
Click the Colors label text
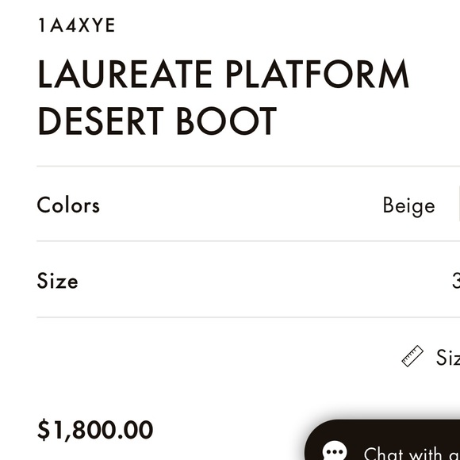click(68, 205)
